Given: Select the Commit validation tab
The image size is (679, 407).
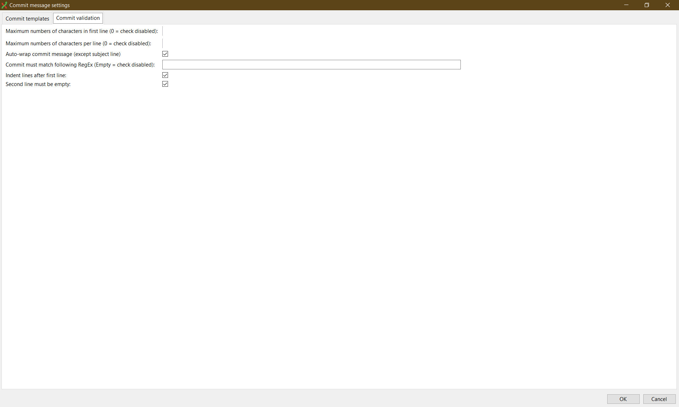Looking at the screenshot, I should (x=77, y=18).
